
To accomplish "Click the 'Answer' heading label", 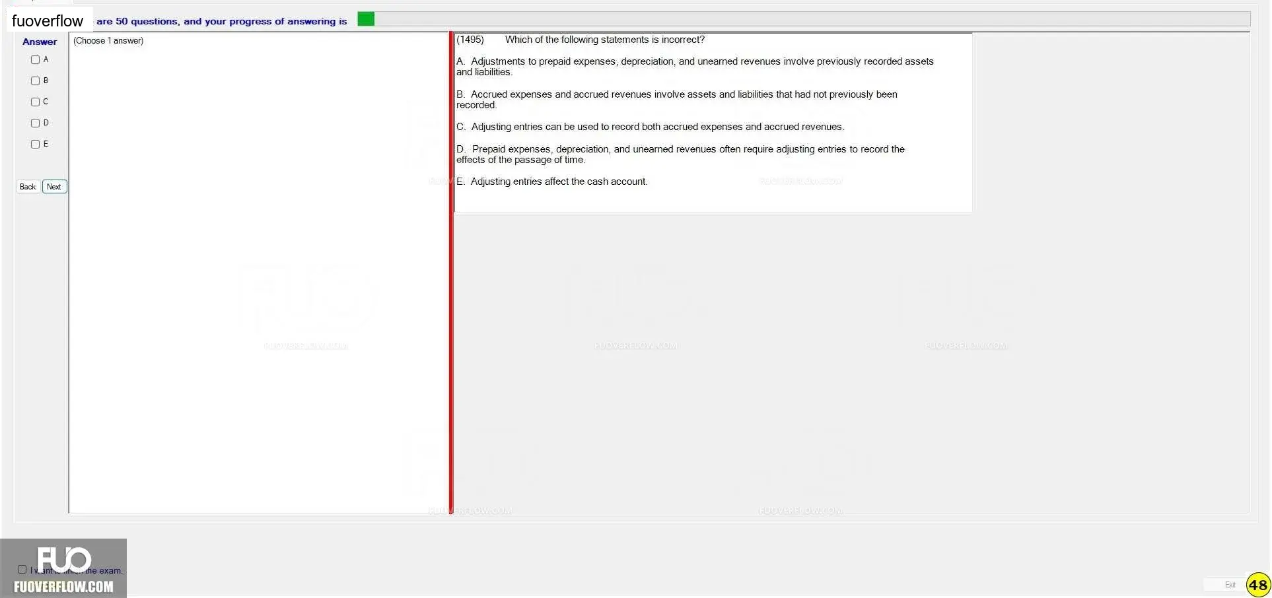I will coord(40,42).
